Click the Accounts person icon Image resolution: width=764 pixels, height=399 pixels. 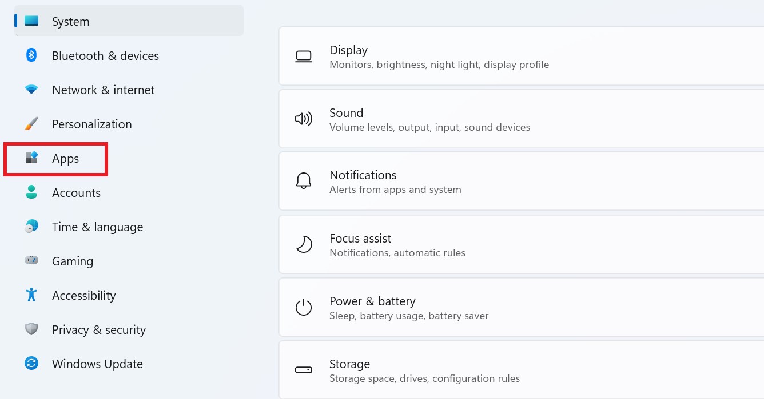tap(31, 192)
